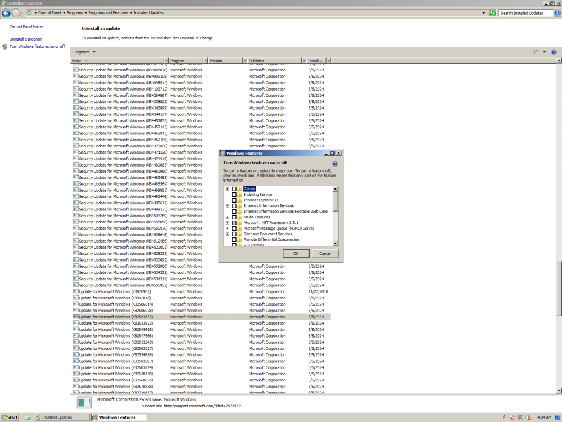Select Programs in the address breadcrumb

tap(74, 12)
